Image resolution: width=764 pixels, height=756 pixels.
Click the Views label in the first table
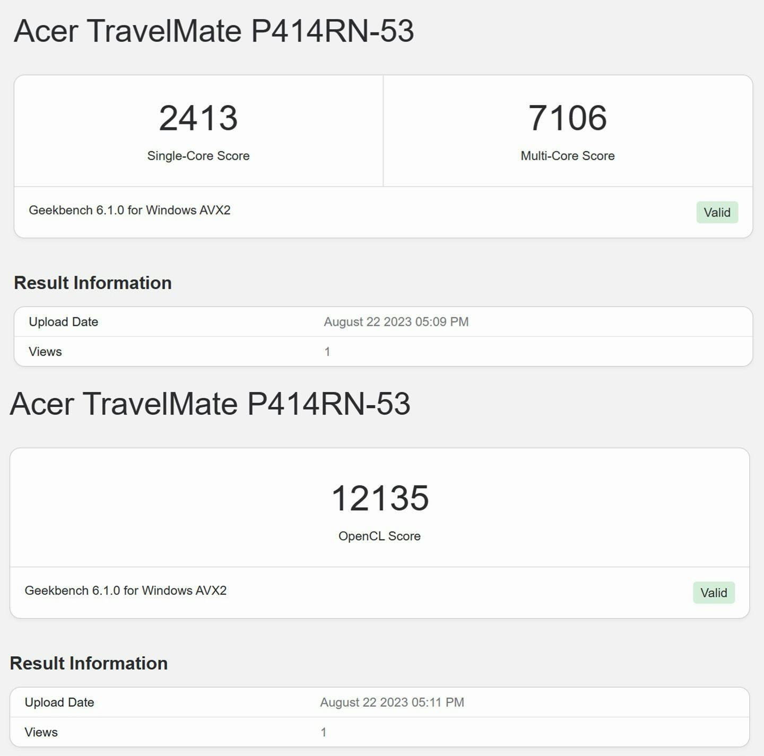(45, 352)
